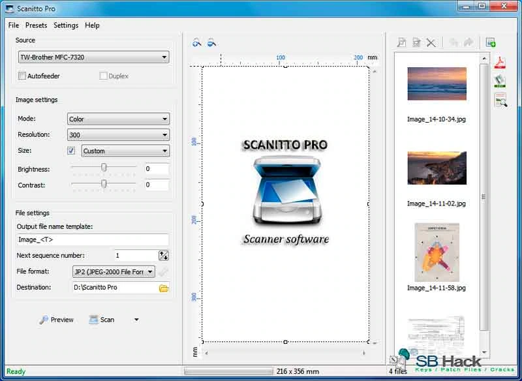Click the 216 x 356 mm status text
Screen dimensions: 522x381
(x=298, y=371)
